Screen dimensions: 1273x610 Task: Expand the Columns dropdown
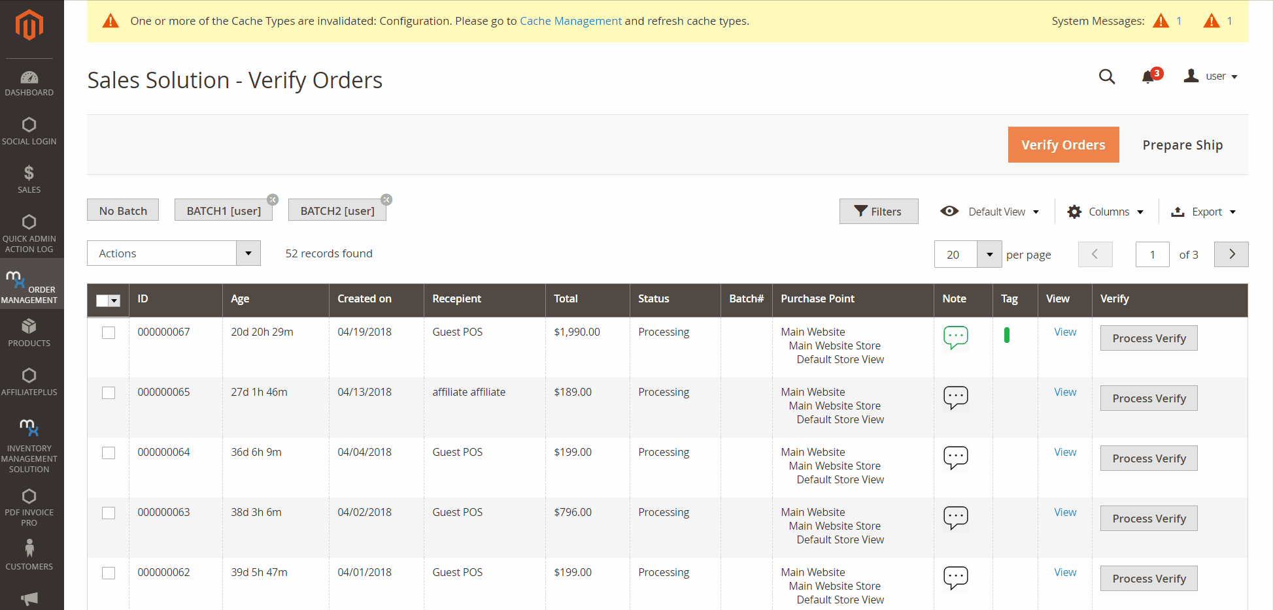pos(1106,212)
